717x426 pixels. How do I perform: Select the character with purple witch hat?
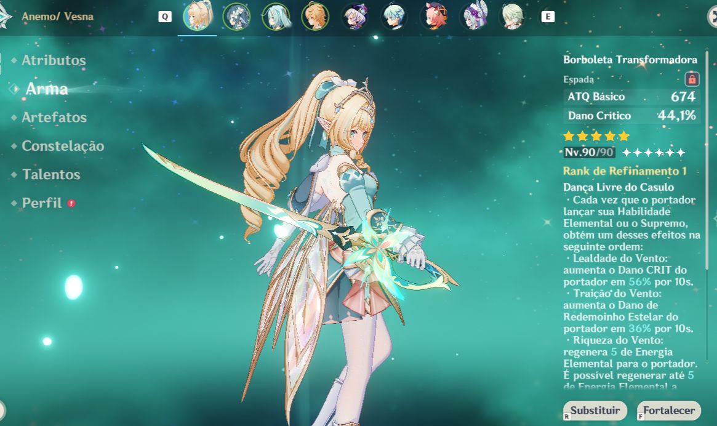355,17
